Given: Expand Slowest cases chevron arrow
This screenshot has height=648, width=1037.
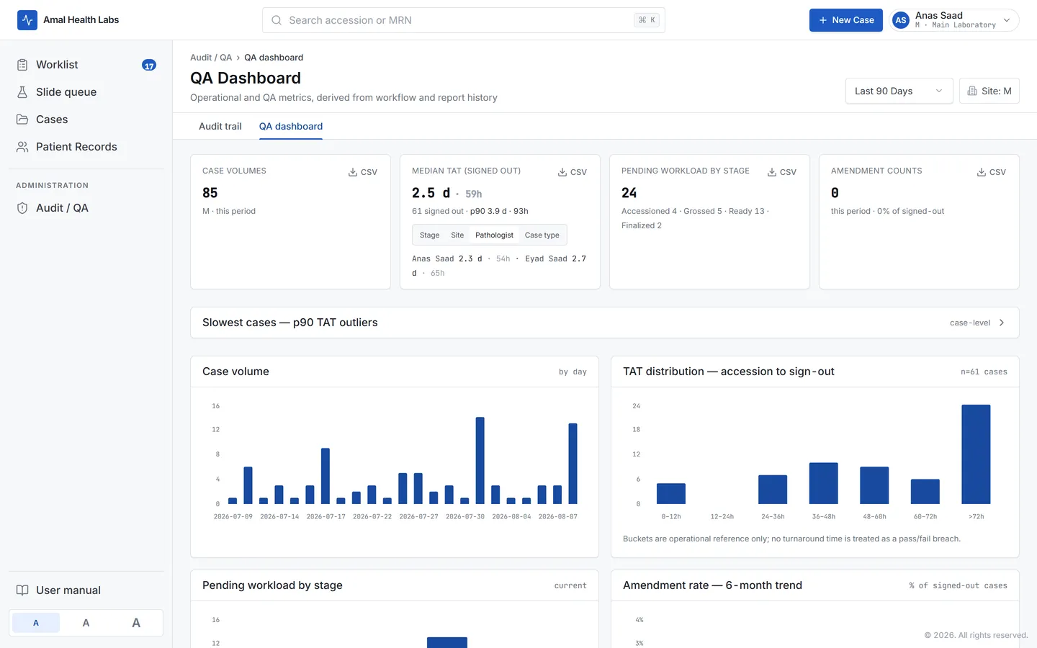Looking at the screenshot, I should point(1002,323).
